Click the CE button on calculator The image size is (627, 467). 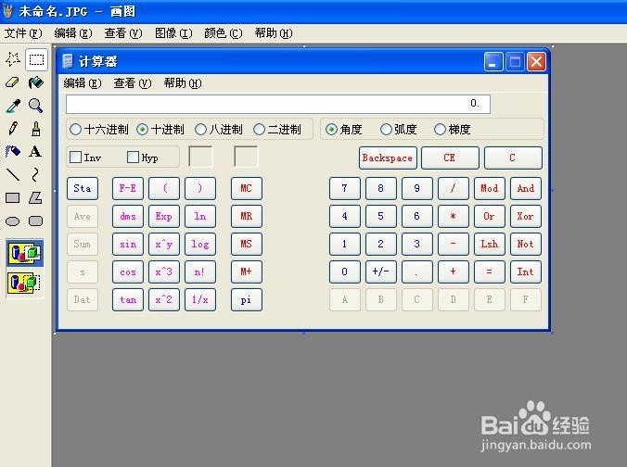(x=450, y=158)
